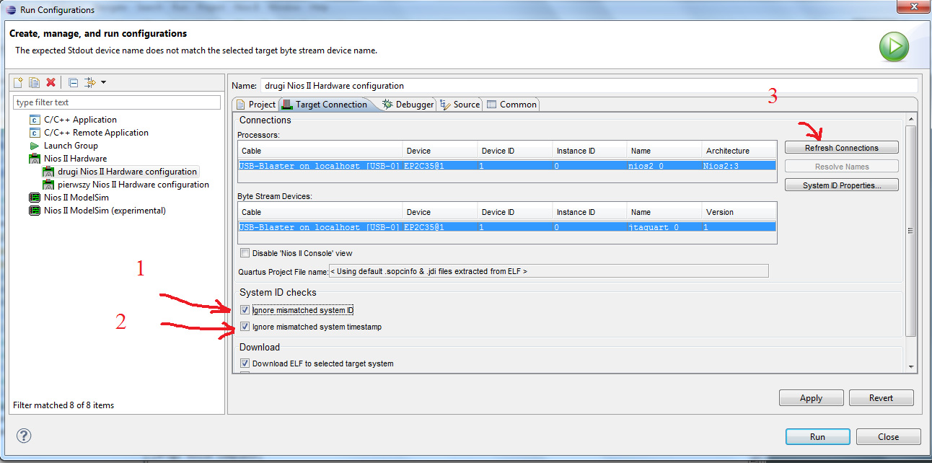Switch to the Project tab
The width and height of the screenshot is (932, 463).
point(256,105)
